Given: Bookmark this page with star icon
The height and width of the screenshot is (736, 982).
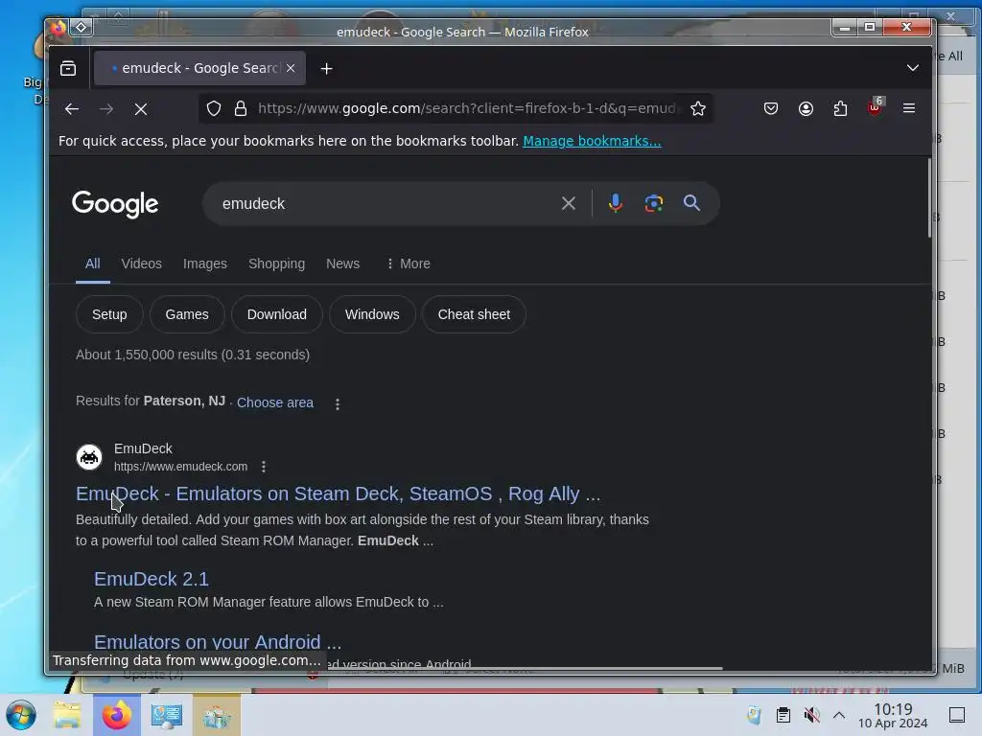Looking at the screenshot, I should (698, 108).
